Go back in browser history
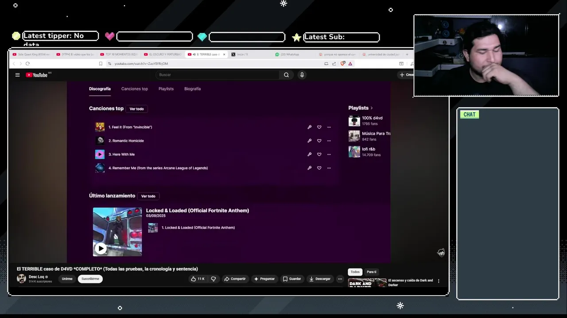 [x=14, y=64]
